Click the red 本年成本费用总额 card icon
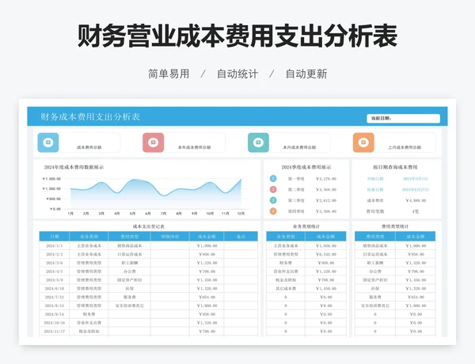The height and width of the screenshot is (364, 475). tap(154, 142)
